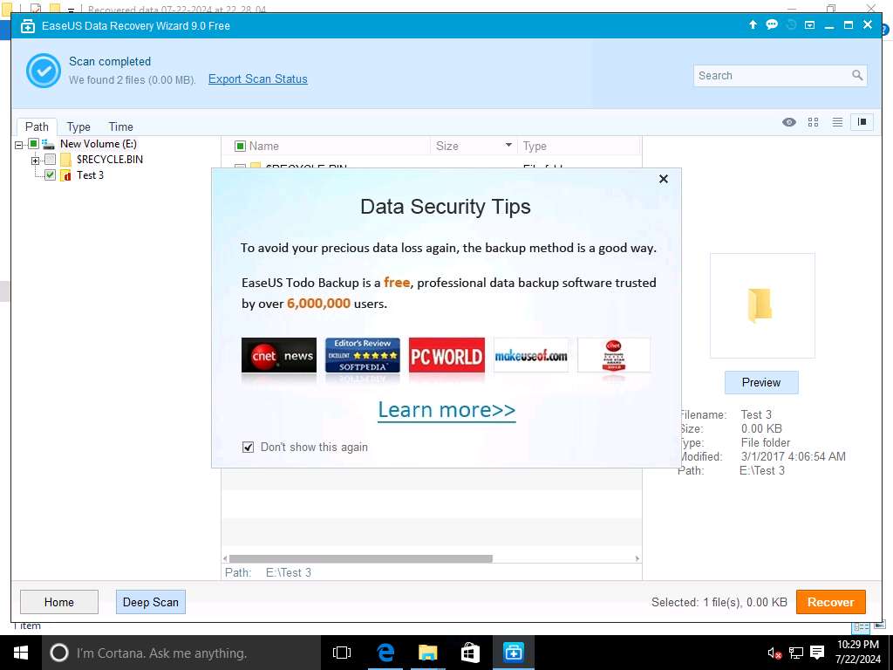The image size is (893, 670).
Task: Close the Data Security Tips dialog
Action: 664,179
